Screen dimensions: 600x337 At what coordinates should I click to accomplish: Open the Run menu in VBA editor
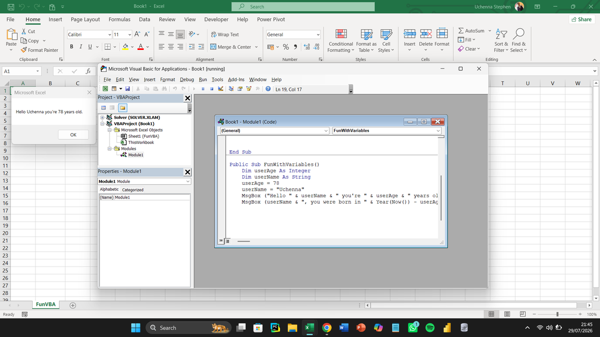coord(202,79)
